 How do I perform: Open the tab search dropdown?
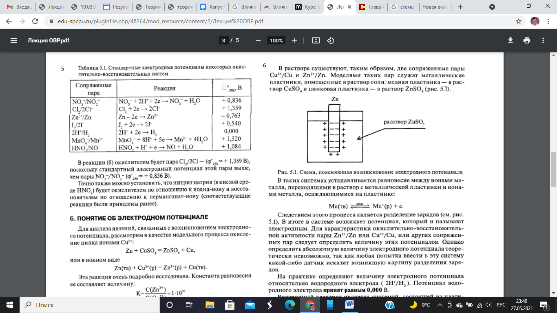point(492,7)
